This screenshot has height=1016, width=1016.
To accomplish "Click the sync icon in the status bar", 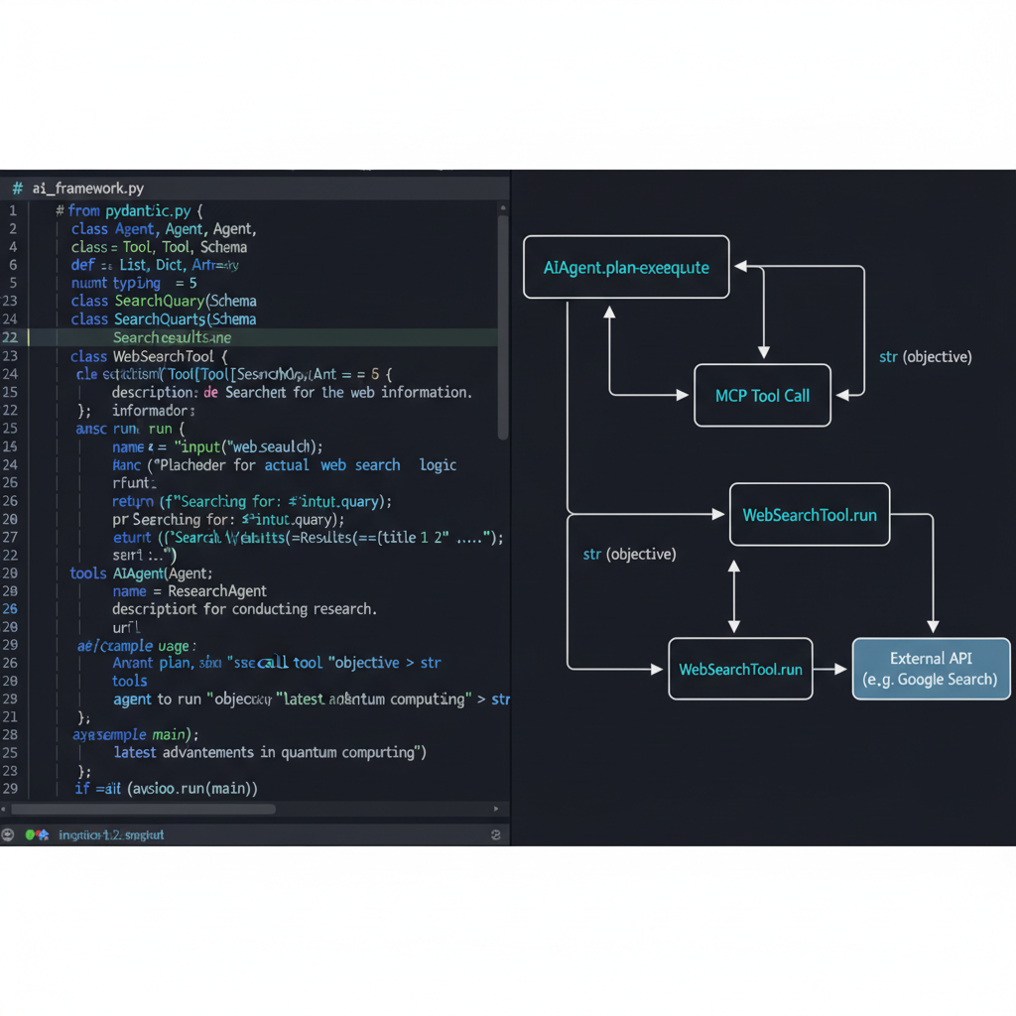I will (x=496, y=834).
